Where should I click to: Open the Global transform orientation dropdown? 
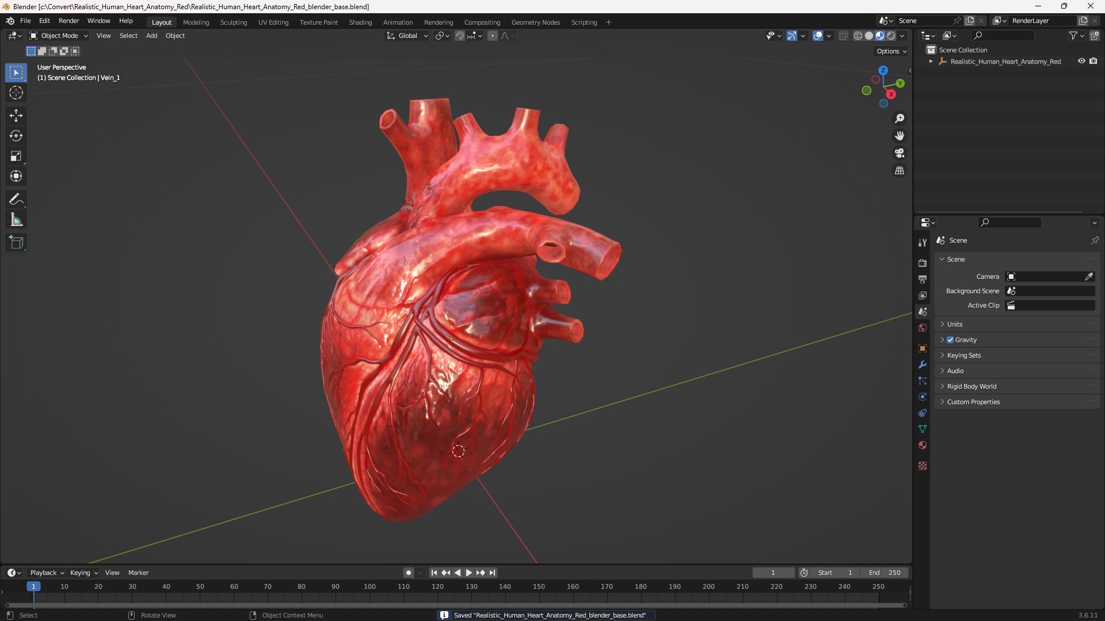[x=407, y=36]
